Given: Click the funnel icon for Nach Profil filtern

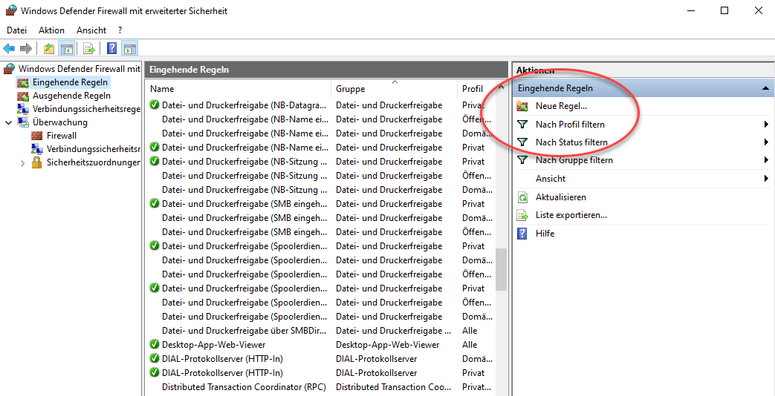Looking at the screenshot, I should coord(522,125).
